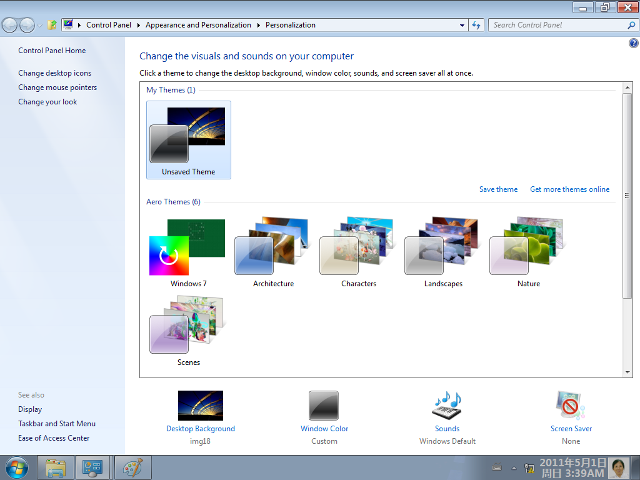Click the Personalization breadcrumb

(x=290, y=25)
